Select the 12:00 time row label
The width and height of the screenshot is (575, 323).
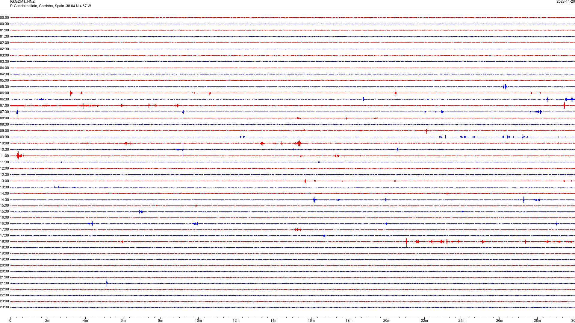coord(4,168)
